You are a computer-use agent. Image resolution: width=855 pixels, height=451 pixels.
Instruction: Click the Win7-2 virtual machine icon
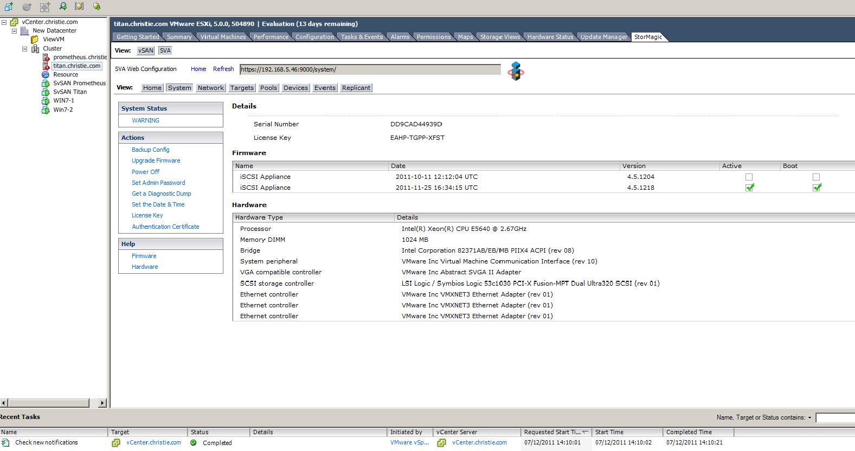[46, 110]
